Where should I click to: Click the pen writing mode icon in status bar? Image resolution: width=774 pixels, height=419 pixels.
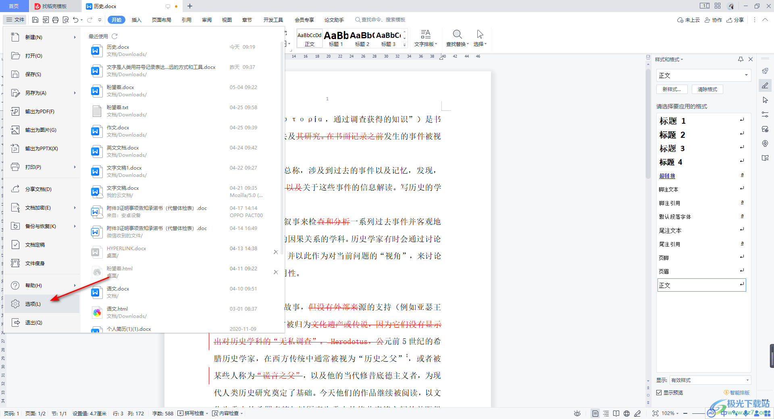click(637, 413)
